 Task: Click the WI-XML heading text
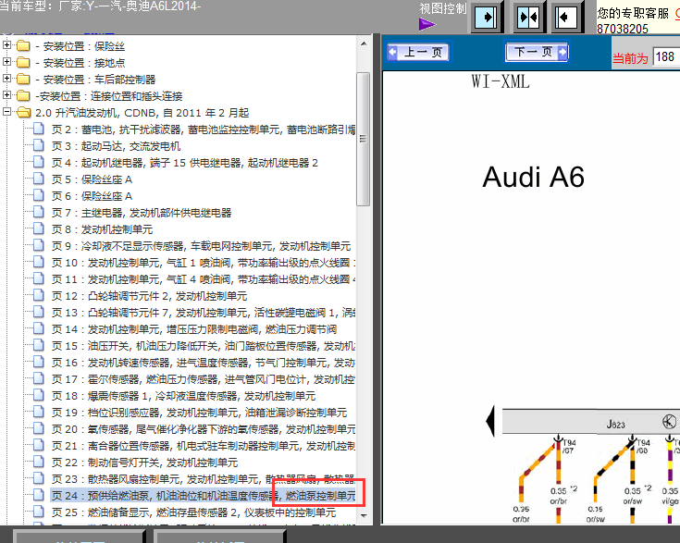(501, 81)
